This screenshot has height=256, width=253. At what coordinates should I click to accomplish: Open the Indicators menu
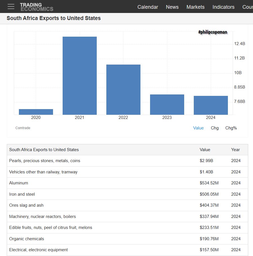tap(223, 7)
